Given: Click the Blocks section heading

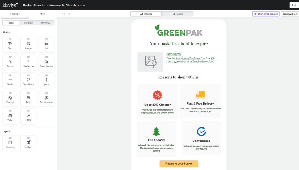Looking at the screenshot, I should (x=6, y=33).
